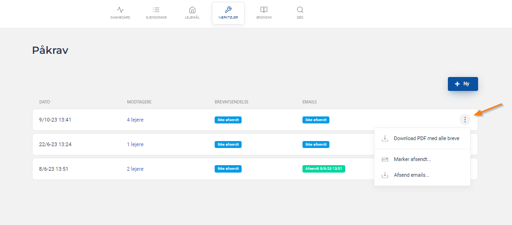
Task: Click download icon beside Download PDF
Action: point(385,138)
